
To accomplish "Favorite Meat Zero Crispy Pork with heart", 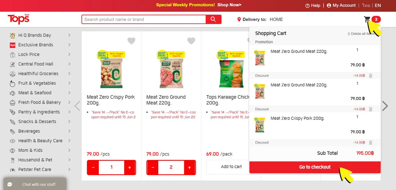I will [x=131, y=41].
